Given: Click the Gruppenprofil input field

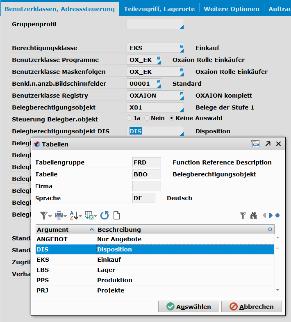Looking at the screenshot, I should [155, 24].
